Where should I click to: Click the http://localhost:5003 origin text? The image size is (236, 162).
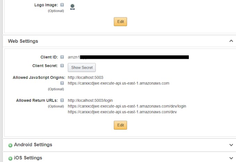click(85, 78)
